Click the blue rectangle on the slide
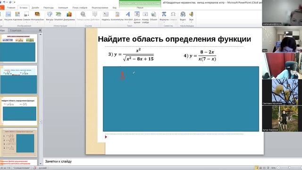The width and height of the screenshot is (302, 170). [181, 99]
